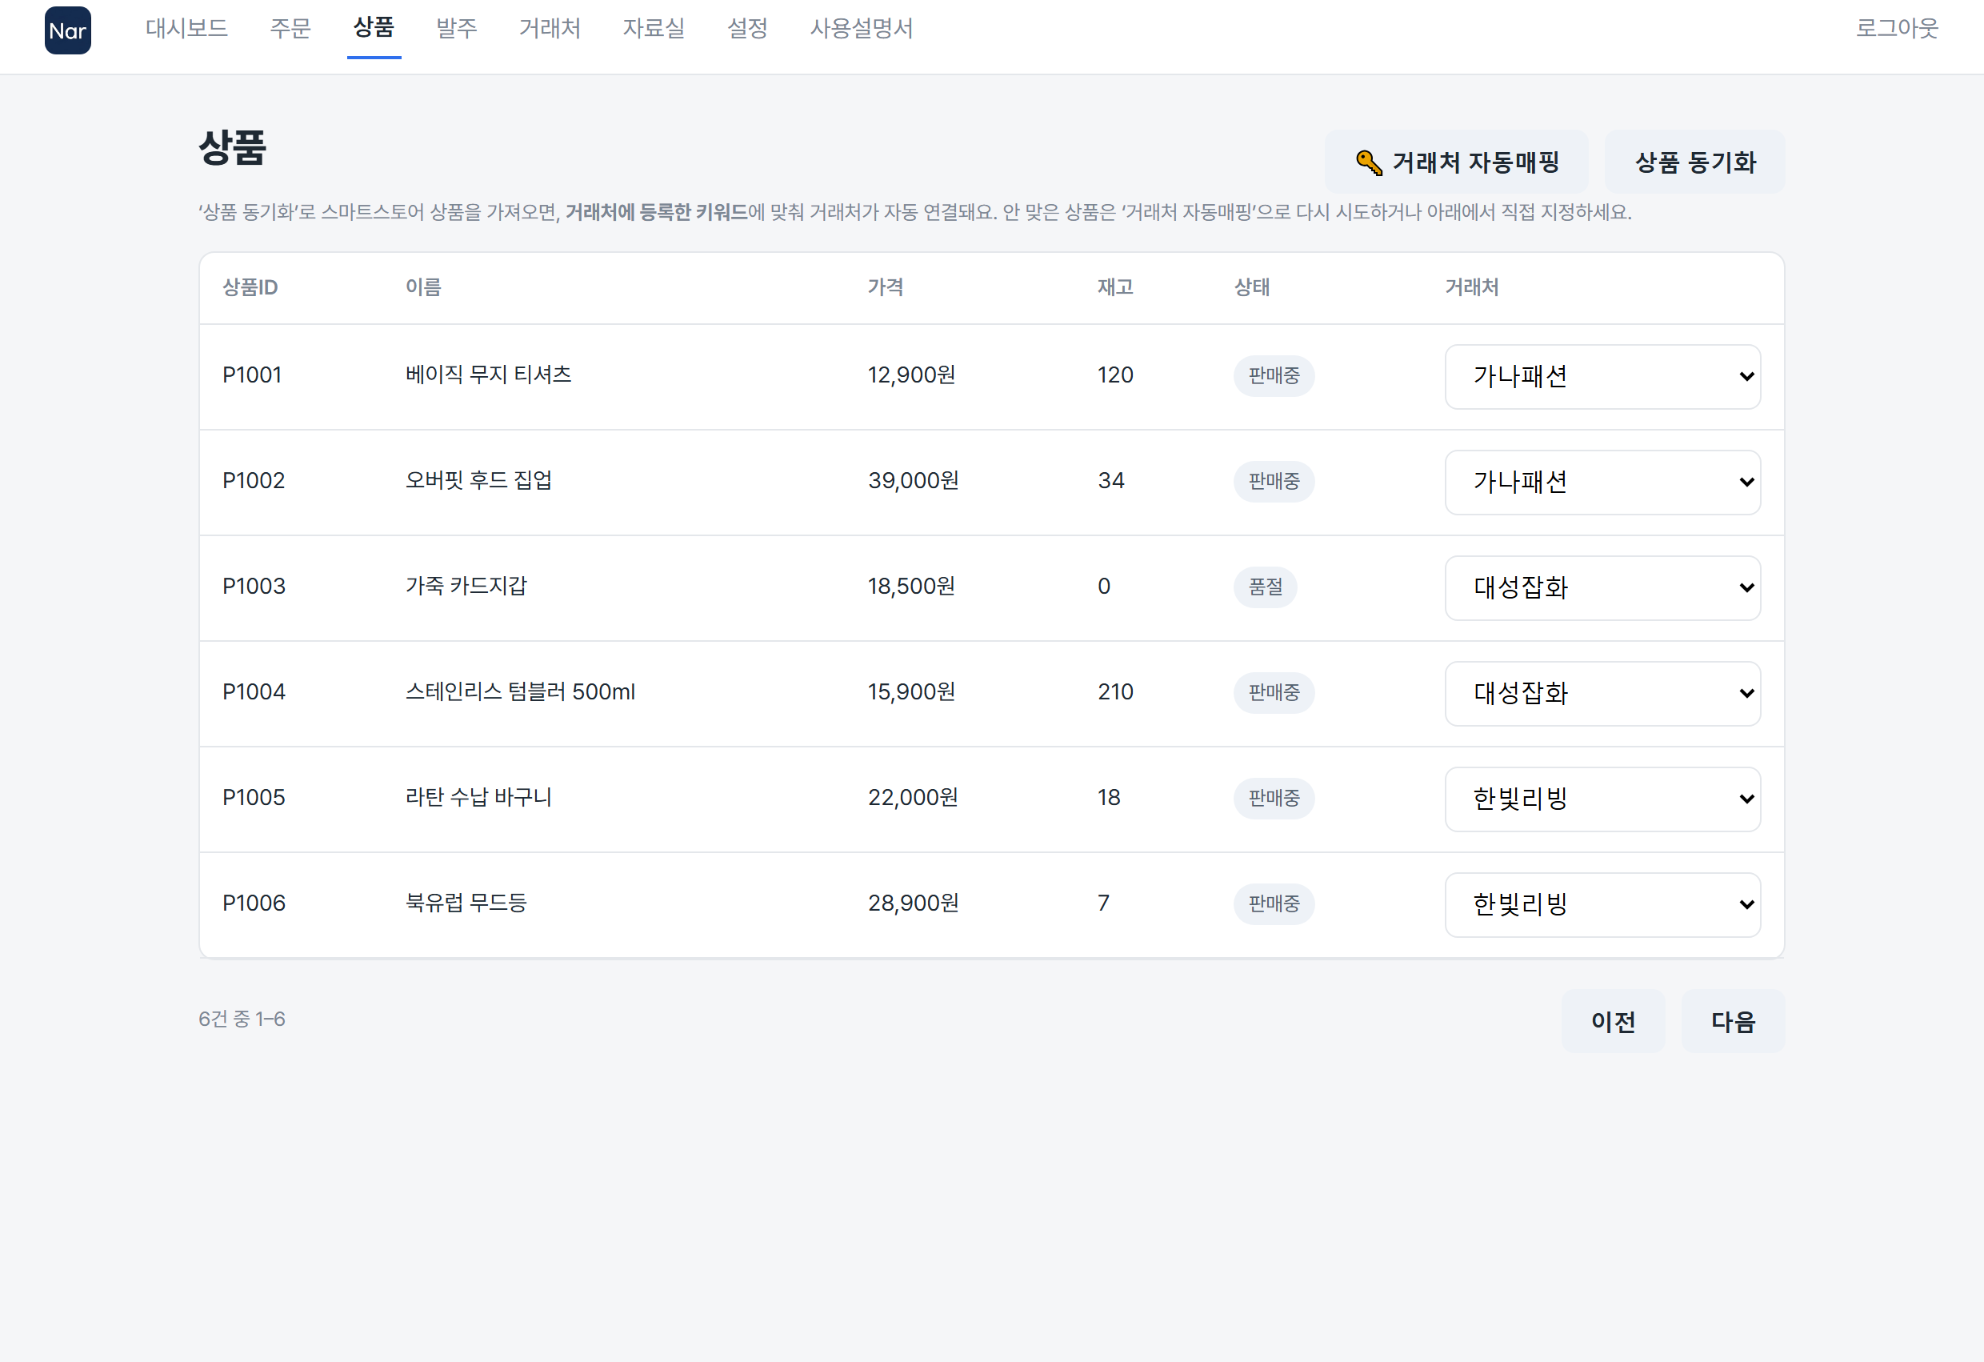Screen dimensions: 1984x1362
Task: Click the product name 오버핏 후드 집업
Action: click(478, 480)
